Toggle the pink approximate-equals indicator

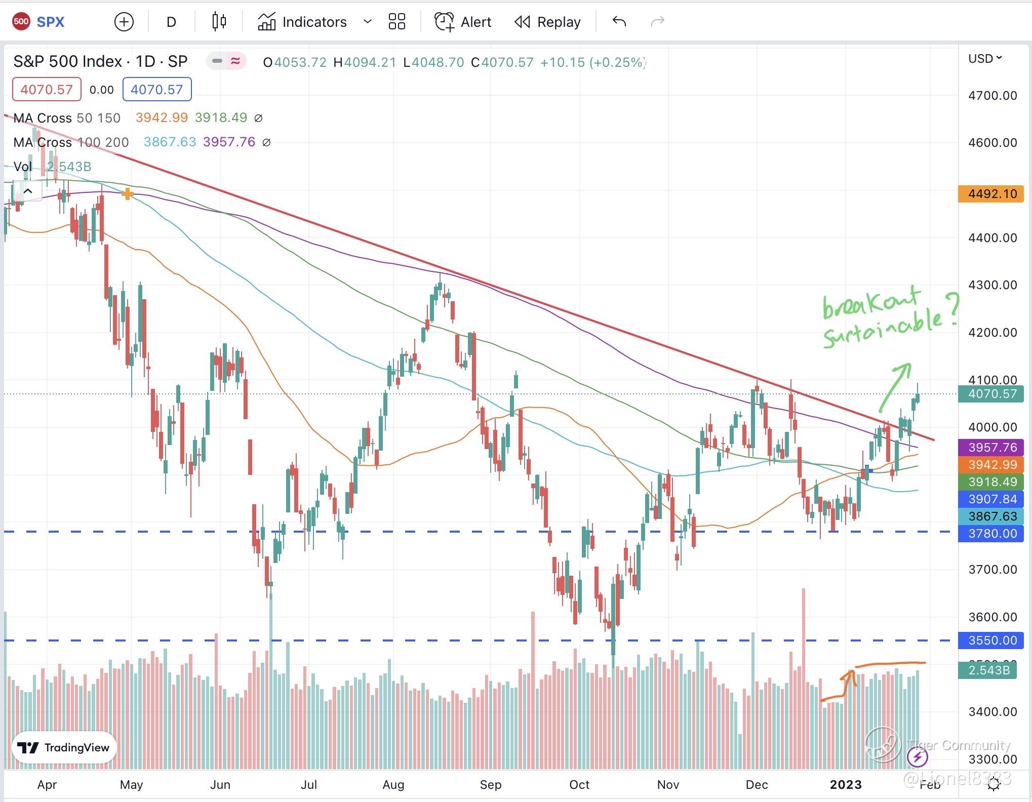(235, 61)
